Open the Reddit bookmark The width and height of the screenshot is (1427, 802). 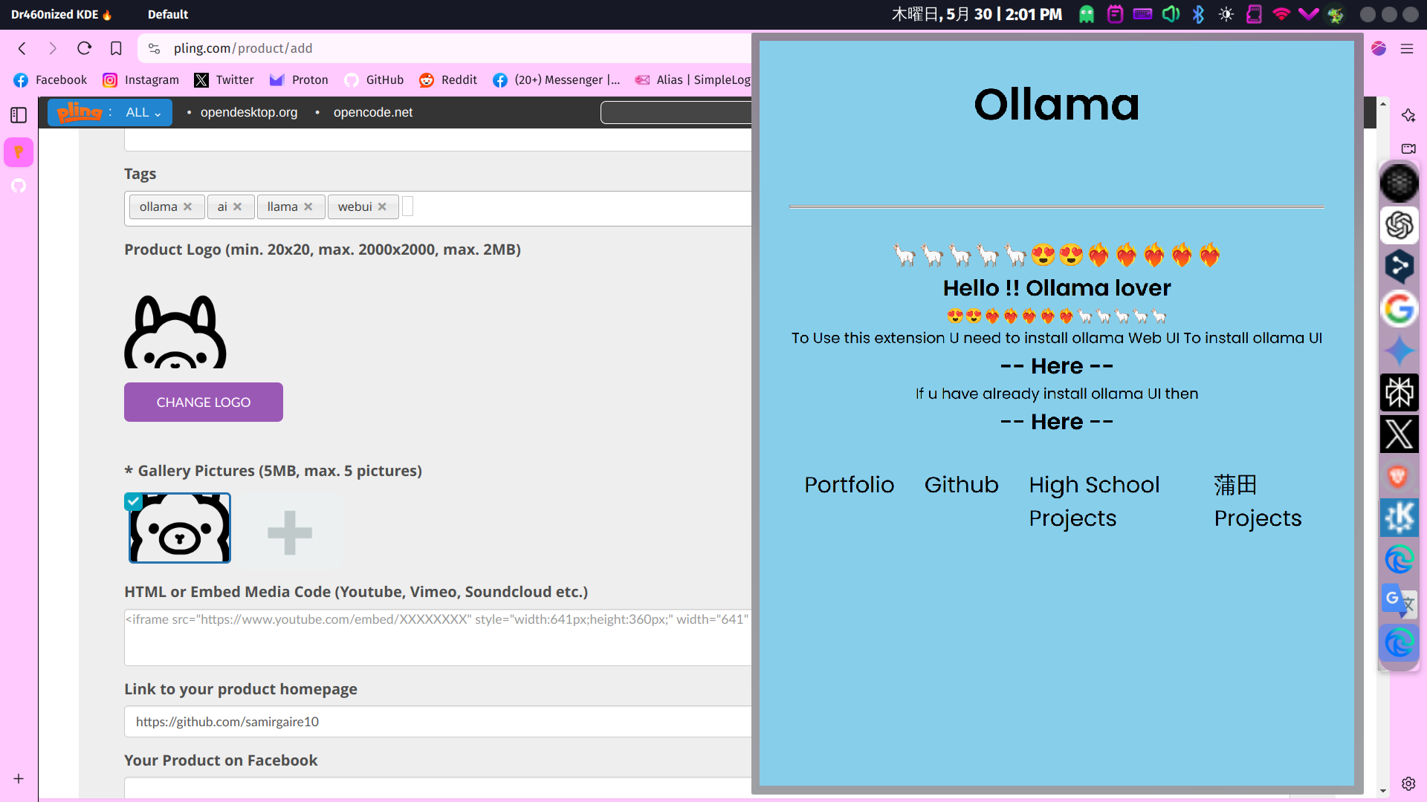click(449, 80)
